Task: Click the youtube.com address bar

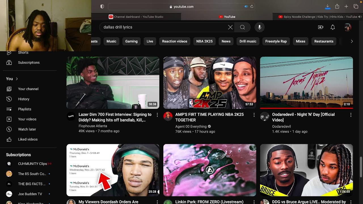Action: (x=181, y=7)
